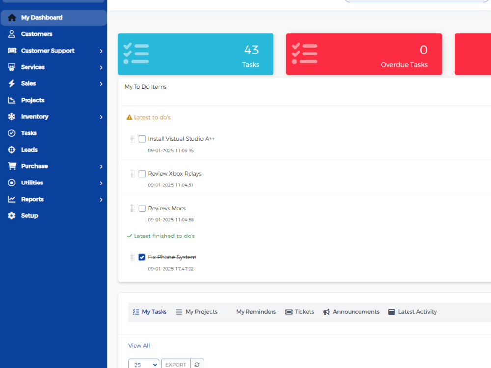The width and height of the screenshot is (491, 368).
Task: Click the Tasks check-circle icon
Action: 12,133
